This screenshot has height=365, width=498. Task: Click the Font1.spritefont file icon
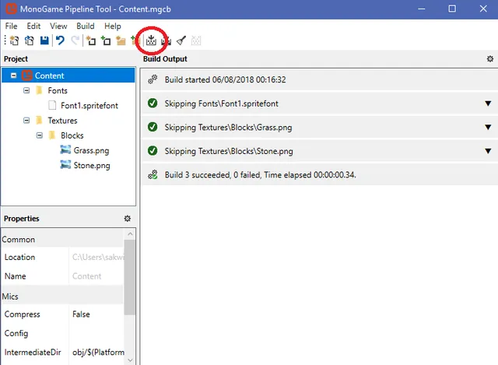52,105
